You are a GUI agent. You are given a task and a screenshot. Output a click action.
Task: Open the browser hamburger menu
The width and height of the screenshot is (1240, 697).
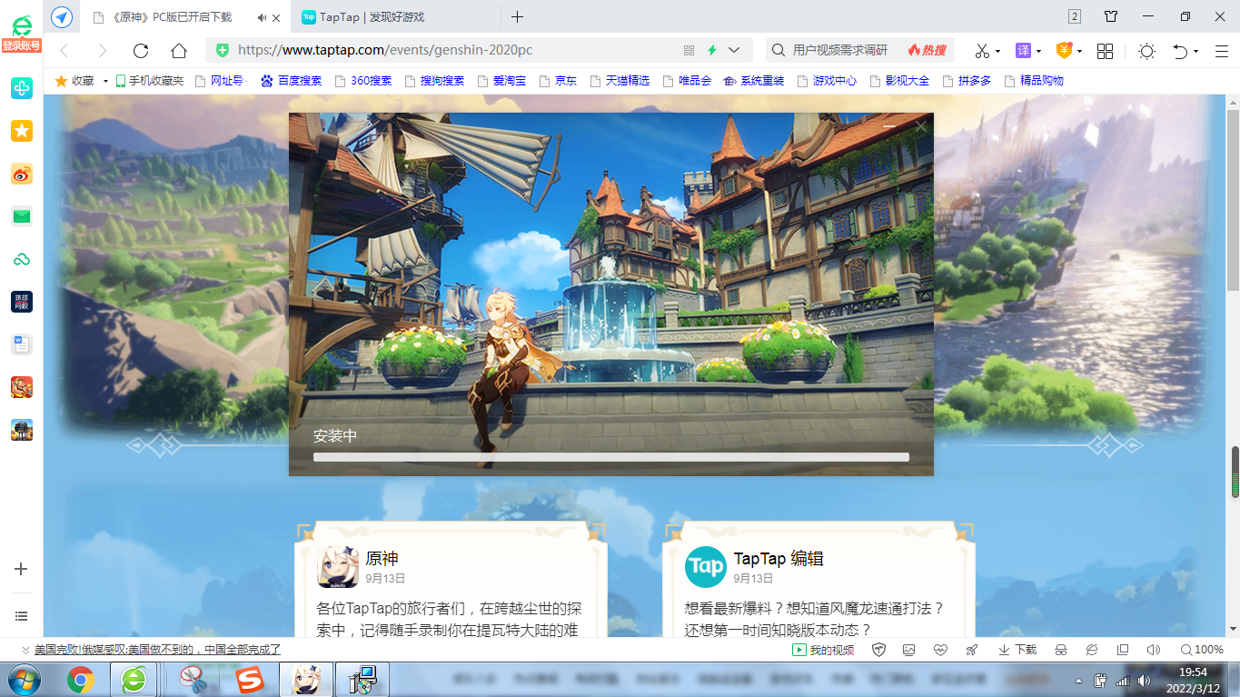coord(1221,51)
